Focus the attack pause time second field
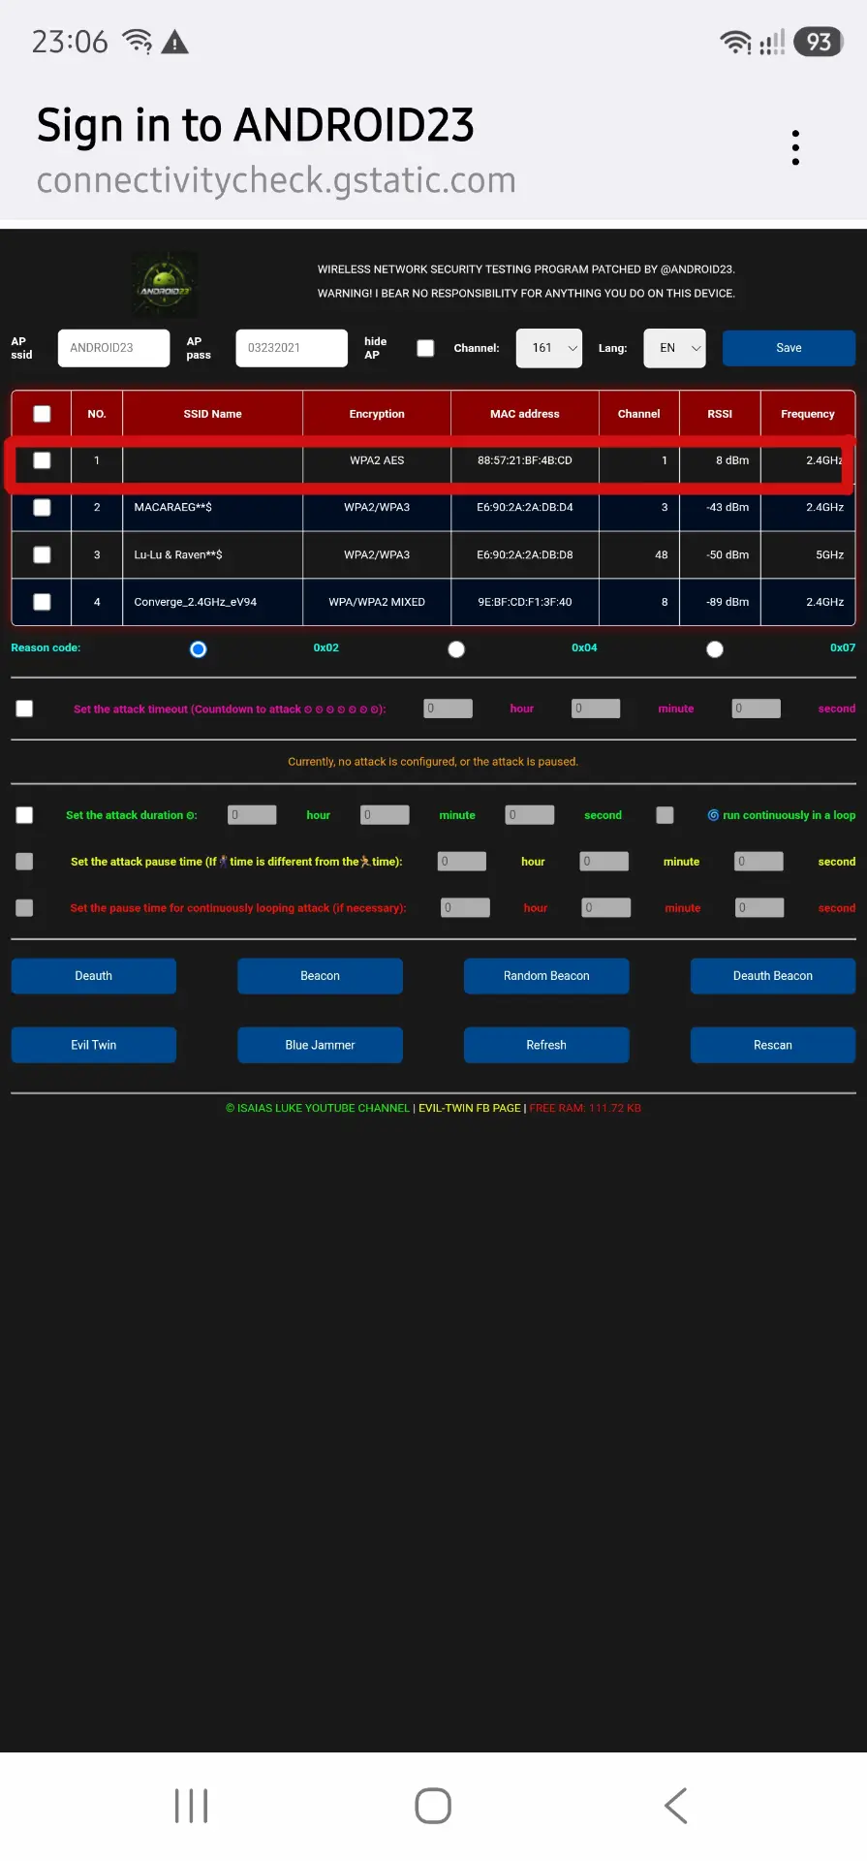 point(759,862)
